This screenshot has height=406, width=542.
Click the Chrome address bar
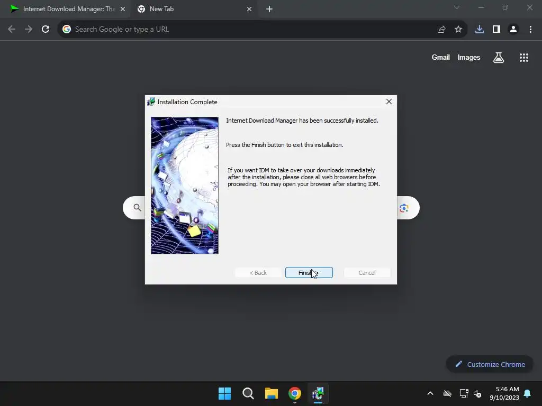263,30
